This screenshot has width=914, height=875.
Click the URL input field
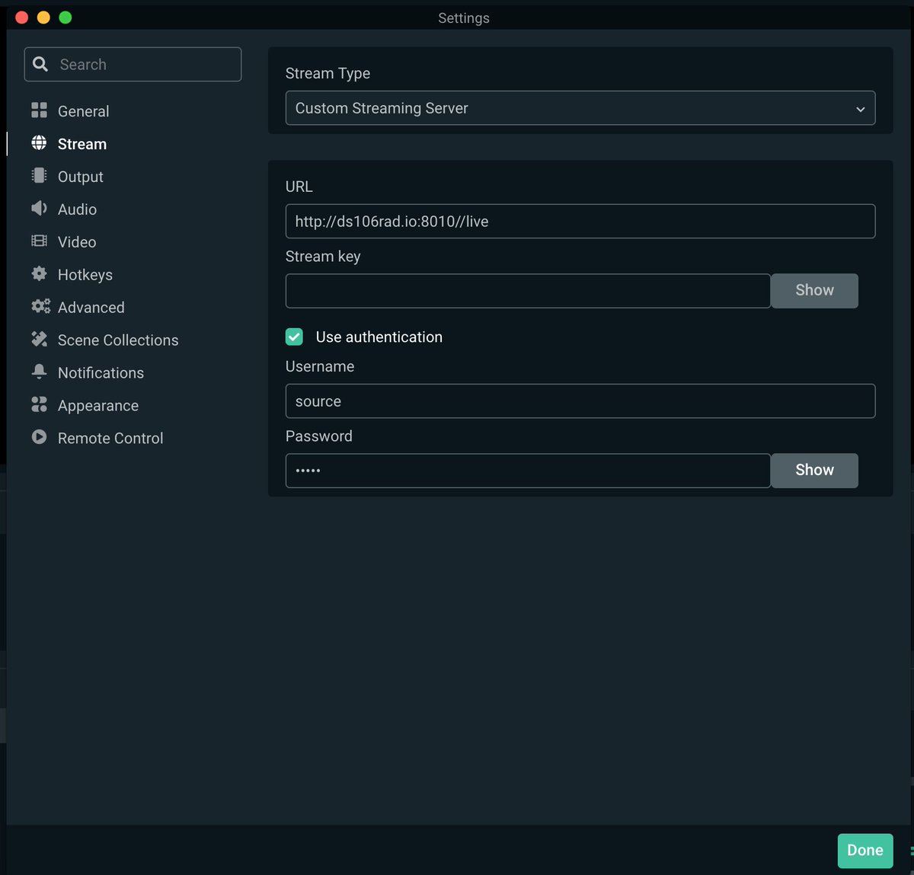tap(580, 221)
